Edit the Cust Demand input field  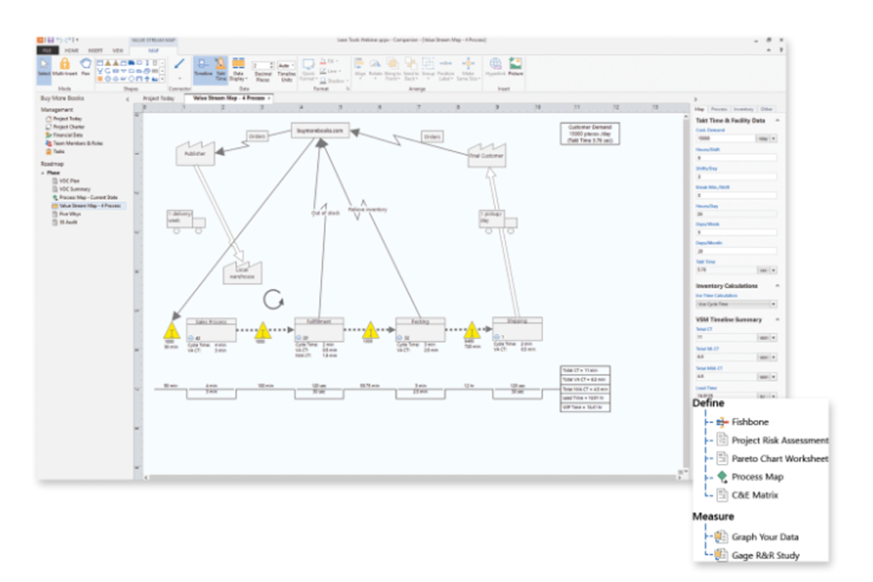pyautogui.click(x=726, y=138)
